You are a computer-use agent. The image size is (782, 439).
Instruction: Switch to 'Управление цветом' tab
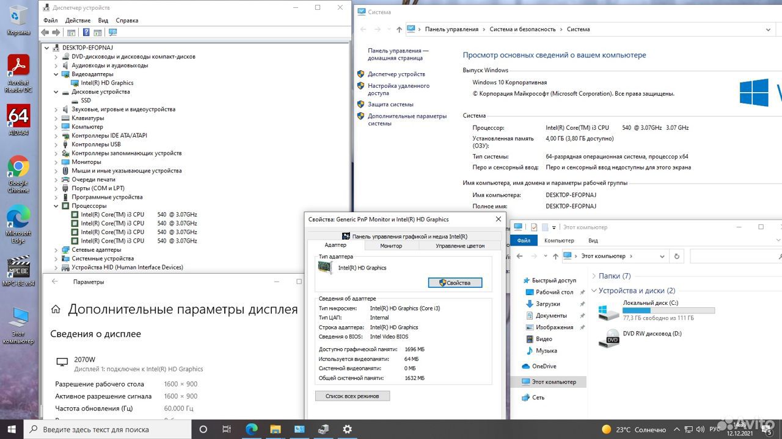460,246
